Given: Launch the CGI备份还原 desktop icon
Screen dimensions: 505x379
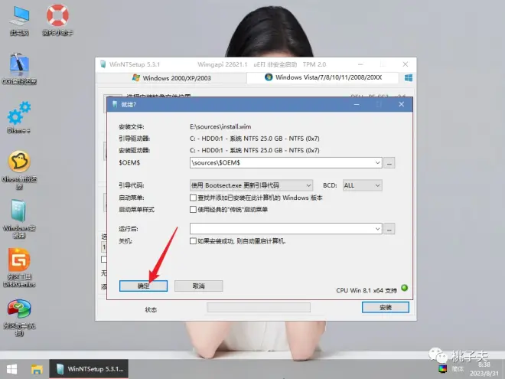Looking at the screenshot, I should 19,69.
